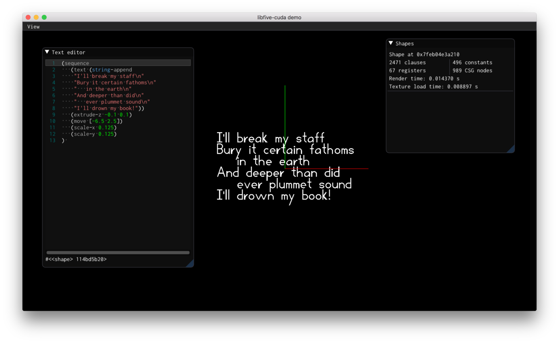The width and height of the screenshot is (559, 343).
Task: Click 'Render time: 0.014370 s' text
Action: (x=424, y=78)
